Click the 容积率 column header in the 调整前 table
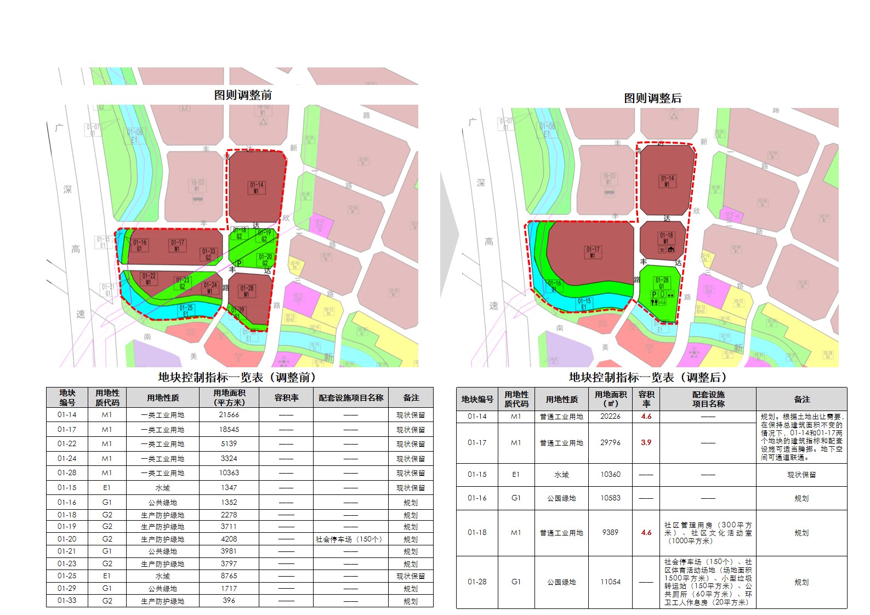 (x=286, y=398)
